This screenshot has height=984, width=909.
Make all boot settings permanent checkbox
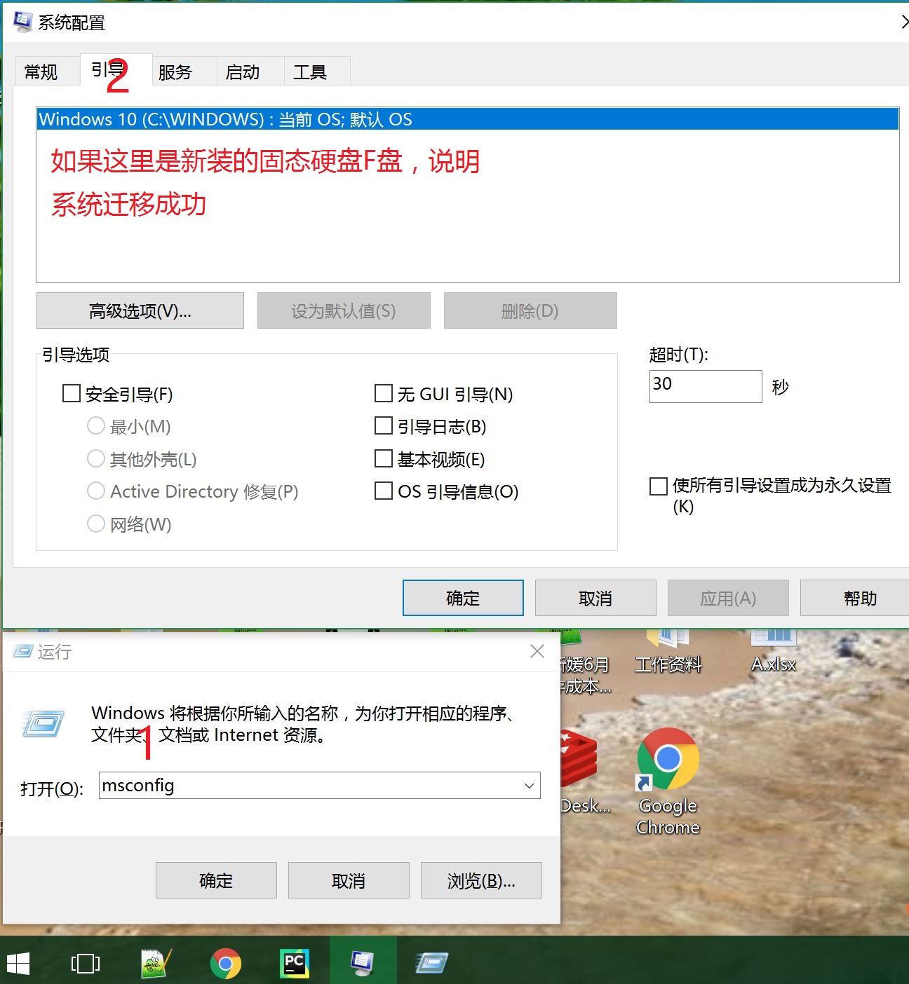click(x=658, y=486)
